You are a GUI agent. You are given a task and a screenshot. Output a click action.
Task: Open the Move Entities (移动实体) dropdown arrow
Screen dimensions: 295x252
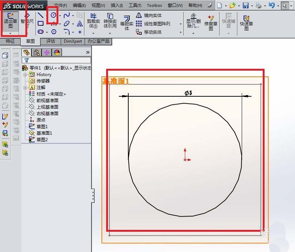tap(180, 32)
